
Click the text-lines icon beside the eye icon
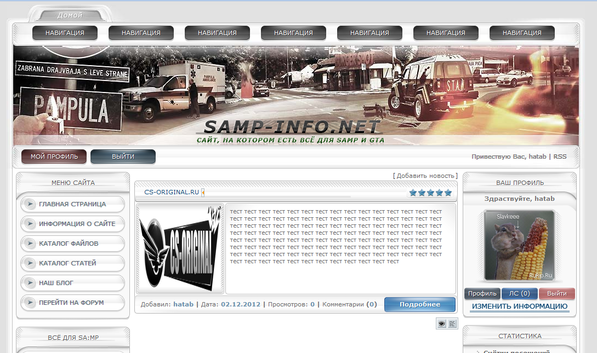click(x=452, y=324)
